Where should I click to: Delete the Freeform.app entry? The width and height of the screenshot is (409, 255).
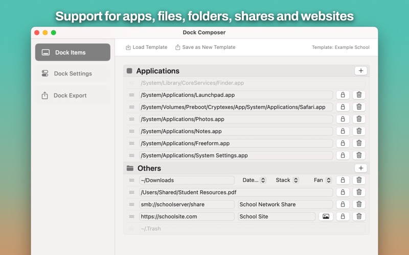click(359, 143)
